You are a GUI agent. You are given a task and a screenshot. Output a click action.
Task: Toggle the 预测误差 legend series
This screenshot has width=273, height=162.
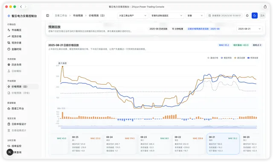click(x=253, y=58)
